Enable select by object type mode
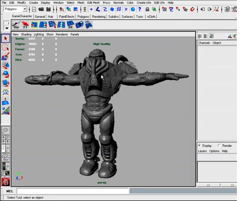The width and height of the screenshot is (245, 201). click(x=69, y=9)
